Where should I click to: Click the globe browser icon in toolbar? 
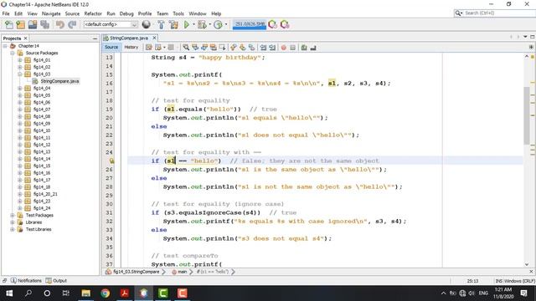click(x=147, y=24)
